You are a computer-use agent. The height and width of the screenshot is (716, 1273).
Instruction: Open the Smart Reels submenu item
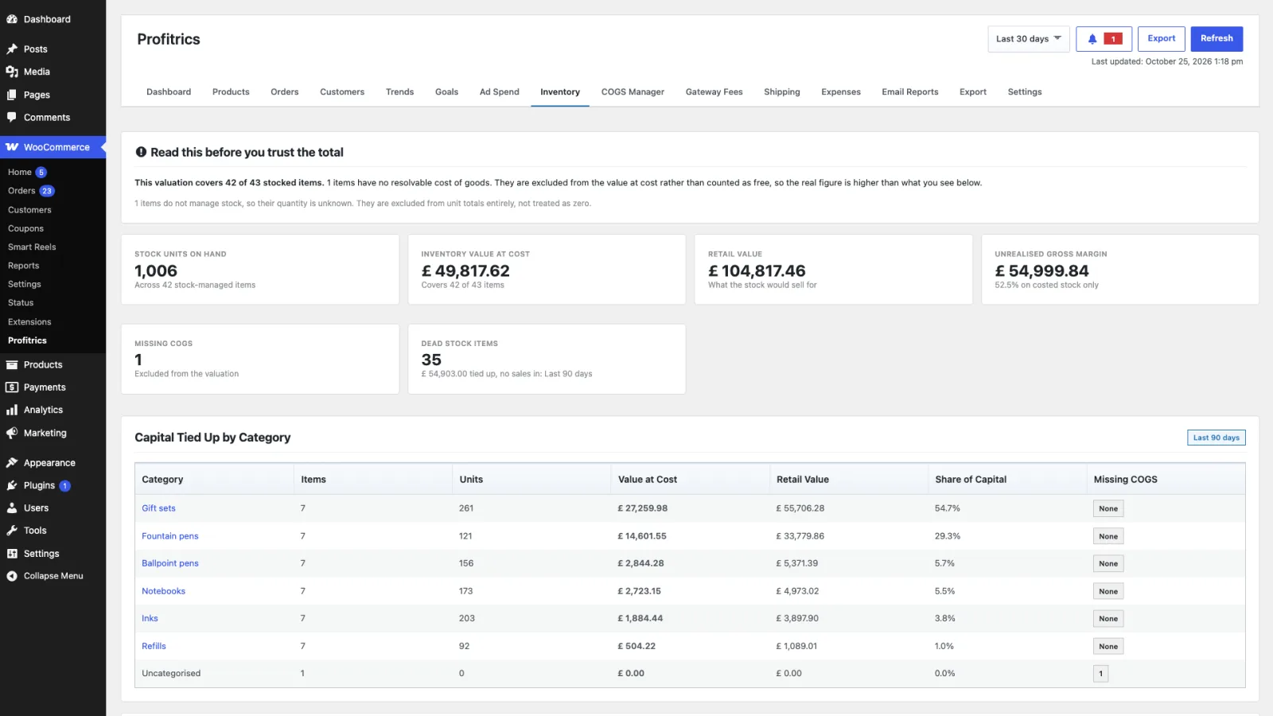point(32,247)
